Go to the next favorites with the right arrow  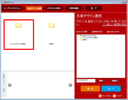click(x=70, y=85)
